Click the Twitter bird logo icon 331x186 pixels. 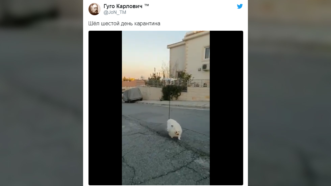click(x=240, y=6)
